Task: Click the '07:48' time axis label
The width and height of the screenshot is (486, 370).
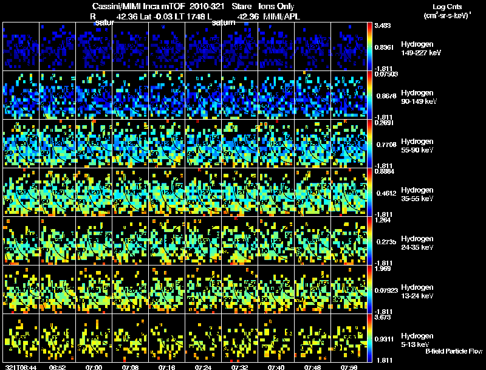Action: [x=312, y=368]
